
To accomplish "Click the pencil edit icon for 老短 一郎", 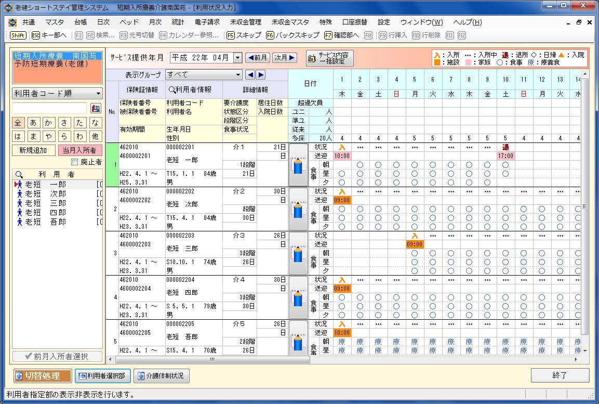I will click(x=298, y=165).
